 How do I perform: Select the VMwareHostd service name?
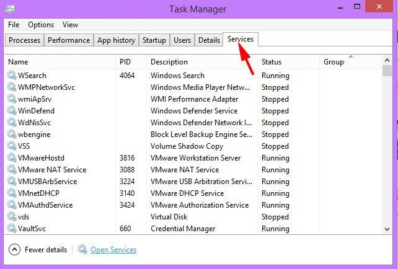[41, 158]
